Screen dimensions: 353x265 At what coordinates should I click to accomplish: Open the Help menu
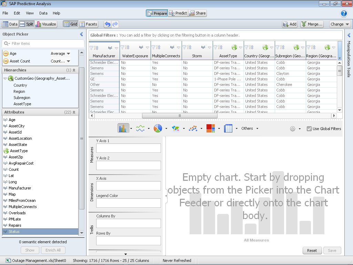[x=57, y=13]
